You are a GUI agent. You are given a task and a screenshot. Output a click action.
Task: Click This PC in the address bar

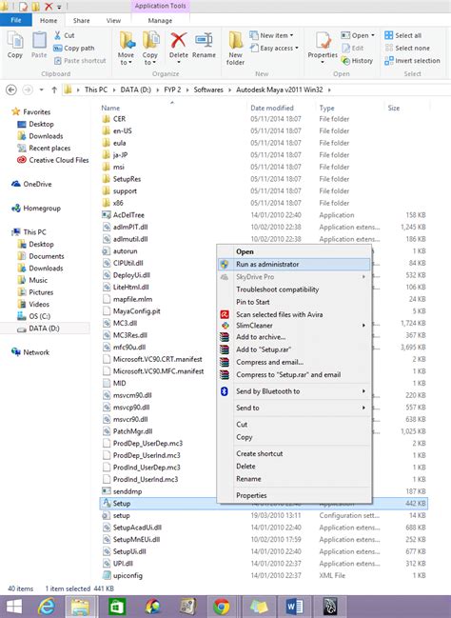(96, 90)
